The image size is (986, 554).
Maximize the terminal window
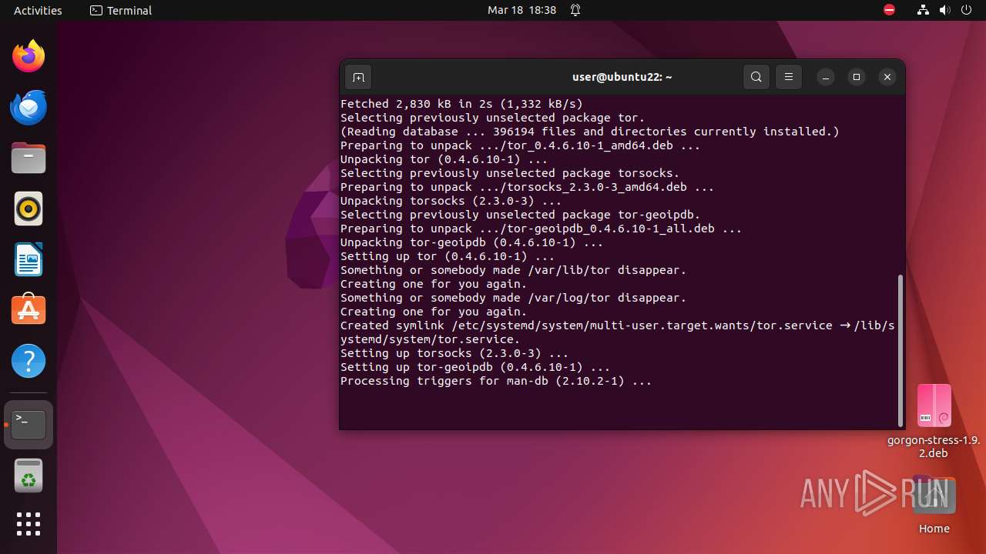point(857,77)
